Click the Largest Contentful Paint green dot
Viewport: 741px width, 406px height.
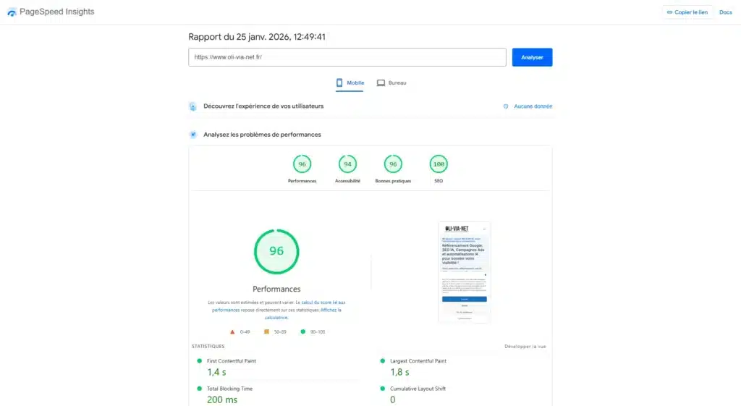coord(382,360)
